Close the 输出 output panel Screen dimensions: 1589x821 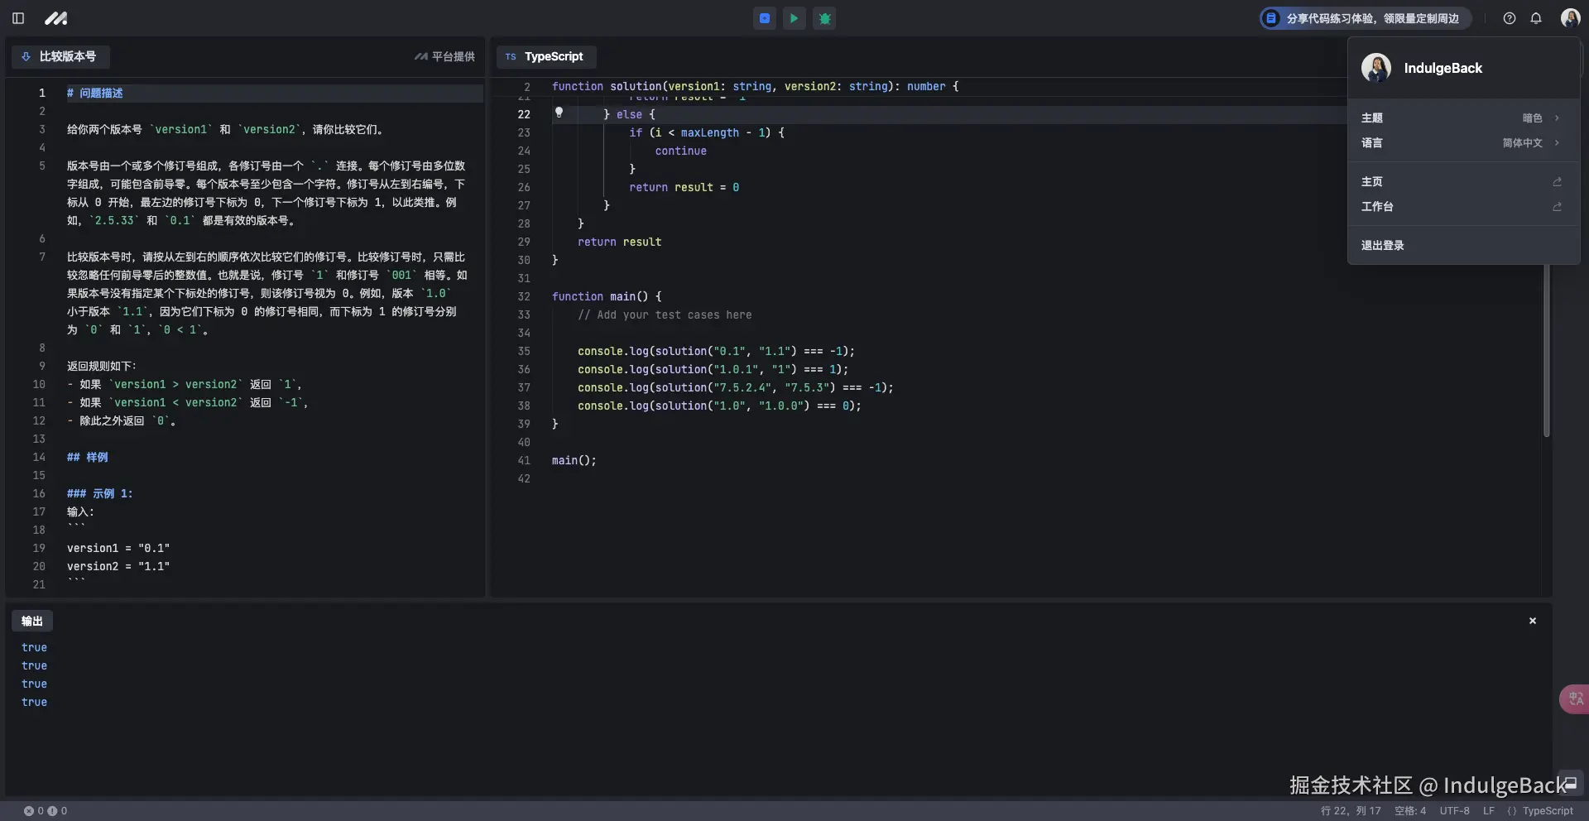[x=1532, y=621]
